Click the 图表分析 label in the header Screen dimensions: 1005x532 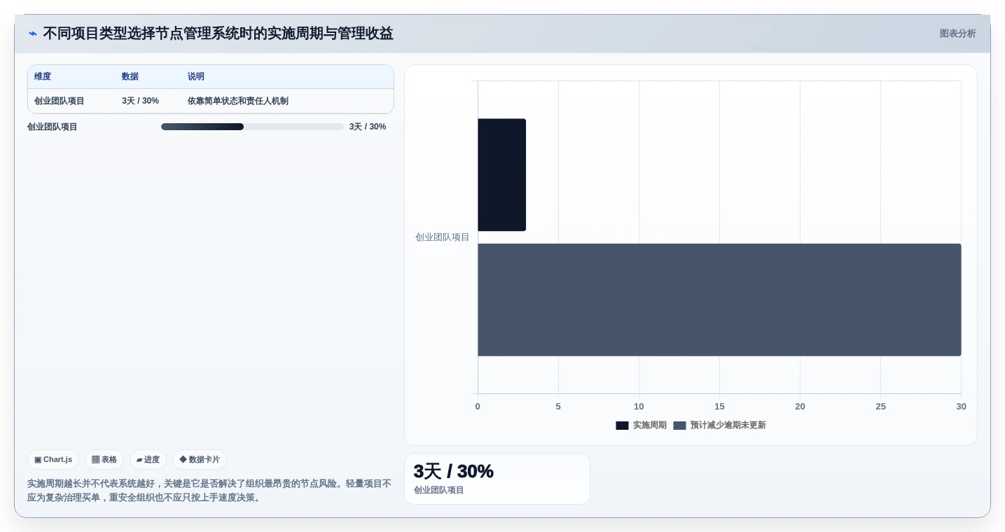coord(957,34)
